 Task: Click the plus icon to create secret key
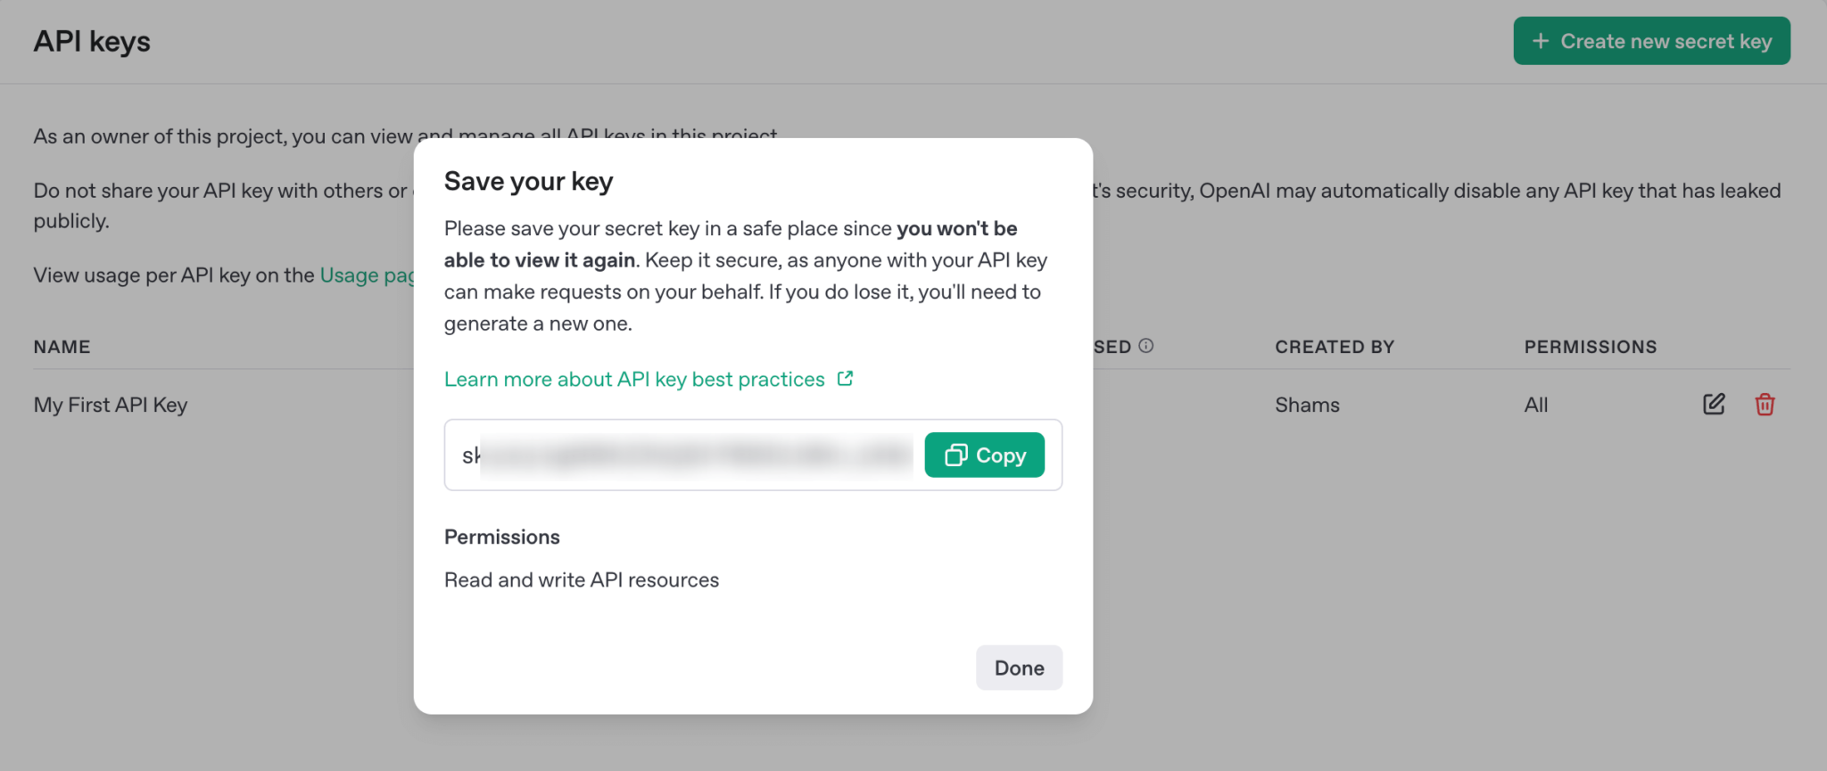(1541, 41)
